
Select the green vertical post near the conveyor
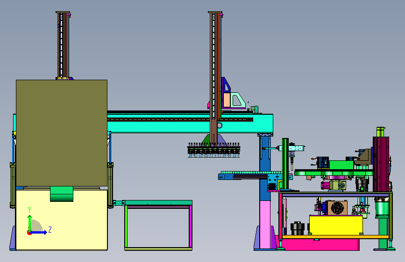pos(285,164)
